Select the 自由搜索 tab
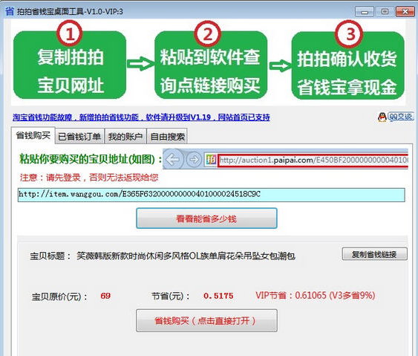The height and width of the screenshot is (356, 418). click(167, 137)
